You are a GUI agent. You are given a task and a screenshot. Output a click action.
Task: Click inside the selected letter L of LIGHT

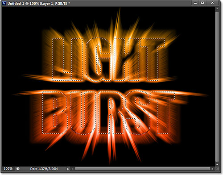[58, 59]
